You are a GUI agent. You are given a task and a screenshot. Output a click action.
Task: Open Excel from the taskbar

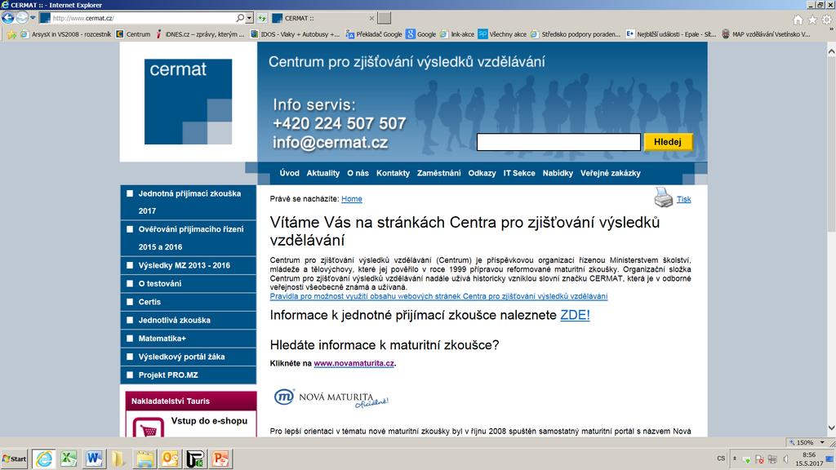coord(69,459)
